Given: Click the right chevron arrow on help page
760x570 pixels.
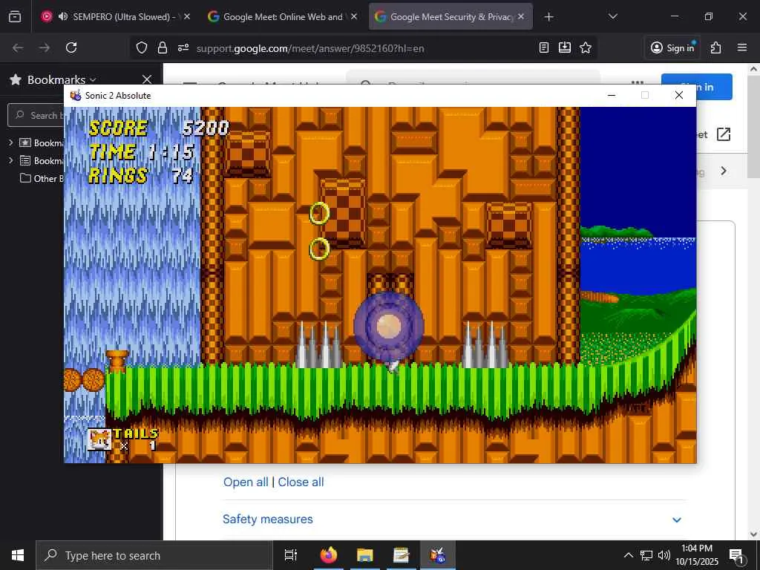Looking at the screenshot, I should click(724, 171).
